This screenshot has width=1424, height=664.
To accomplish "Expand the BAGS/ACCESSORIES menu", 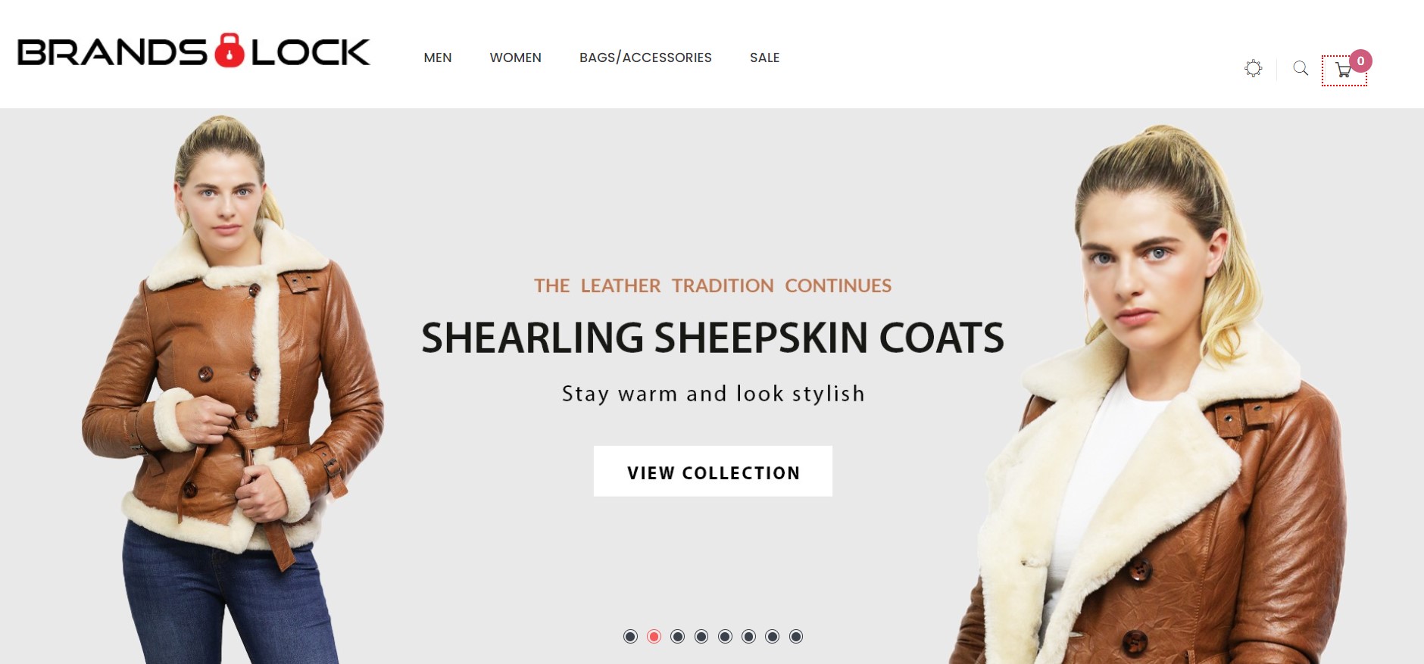I will pos(645,58).
